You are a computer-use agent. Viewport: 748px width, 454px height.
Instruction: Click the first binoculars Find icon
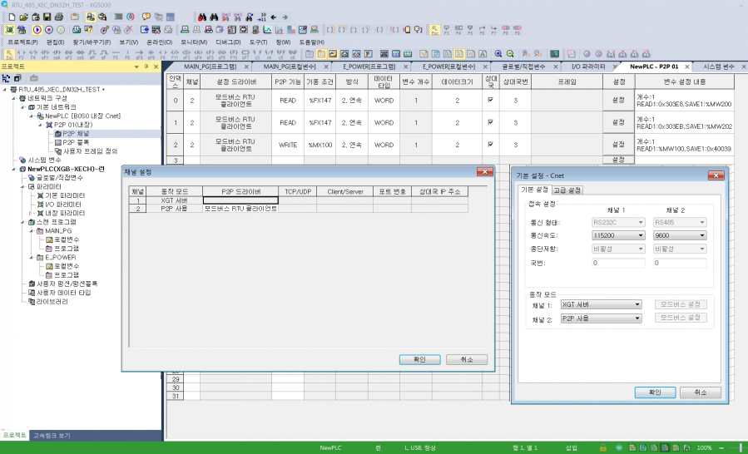pos(202,17)
